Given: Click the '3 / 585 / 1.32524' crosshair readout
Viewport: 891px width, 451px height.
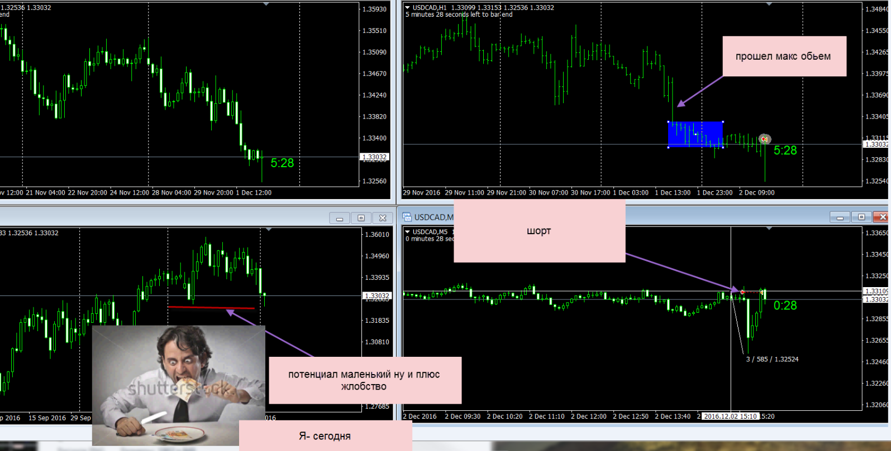Looking at the screenshot, I should 772,360.
